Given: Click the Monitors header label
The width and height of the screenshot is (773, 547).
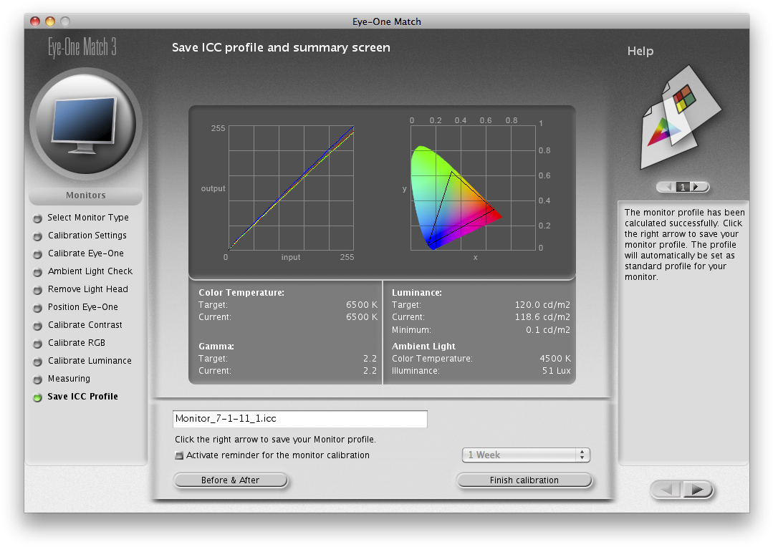Looking at the screenshot, I should pos(85,195).
